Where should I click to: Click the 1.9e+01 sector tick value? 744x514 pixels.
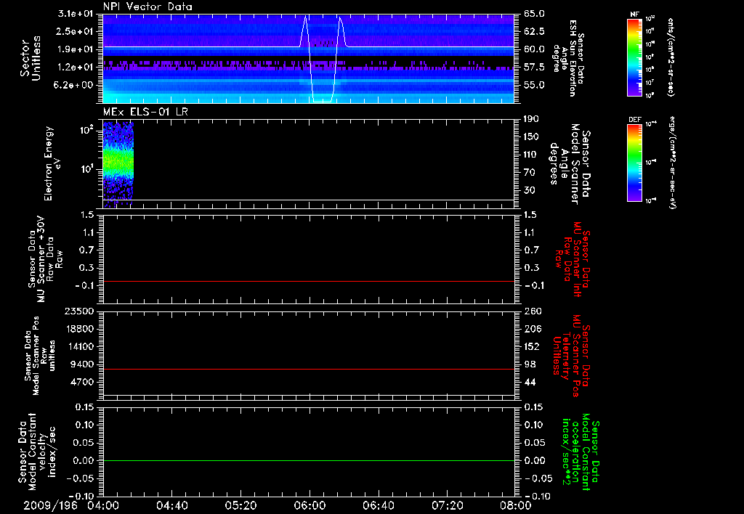[76, 49]
